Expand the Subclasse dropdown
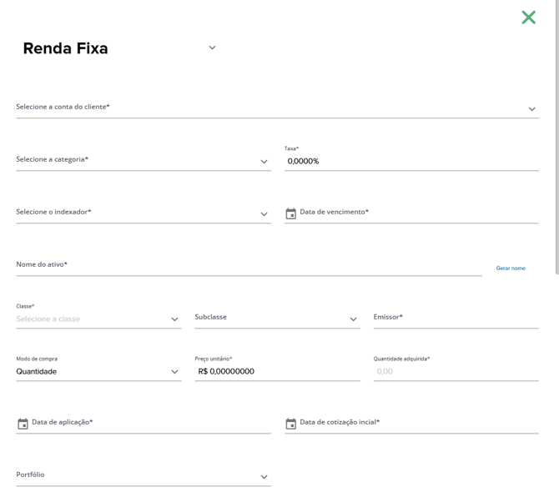The width and height of the screenshot is (559, 497). [277, 319]
